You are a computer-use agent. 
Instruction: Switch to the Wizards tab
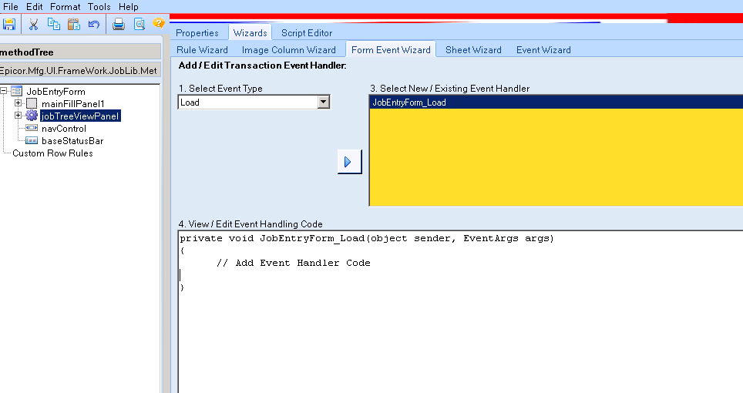[250, 32]
